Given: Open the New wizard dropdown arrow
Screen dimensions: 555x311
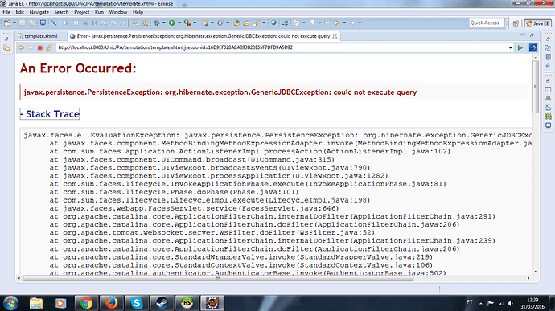Looking at the screenshot, I should [14, 23].
